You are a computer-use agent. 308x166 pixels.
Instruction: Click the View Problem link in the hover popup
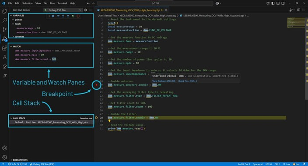pyautogui.click(x=164, y=81)
